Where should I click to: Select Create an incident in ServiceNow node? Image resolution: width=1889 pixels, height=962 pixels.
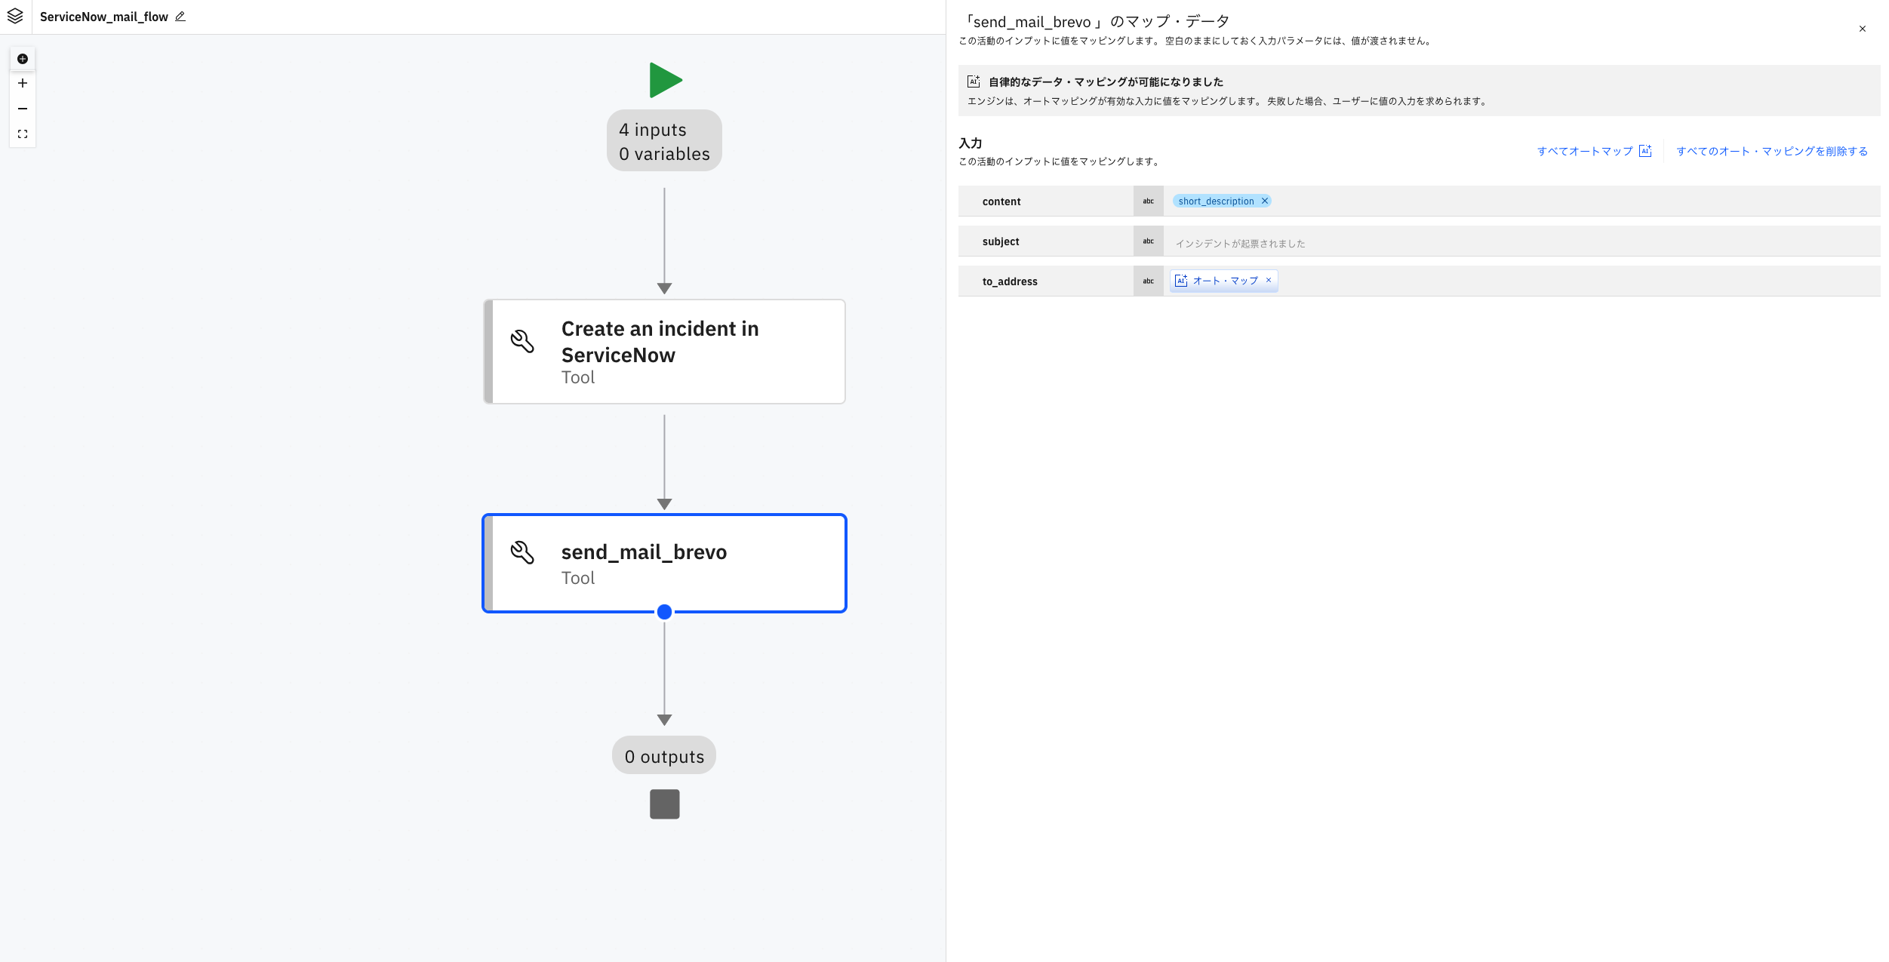[664, 352]
